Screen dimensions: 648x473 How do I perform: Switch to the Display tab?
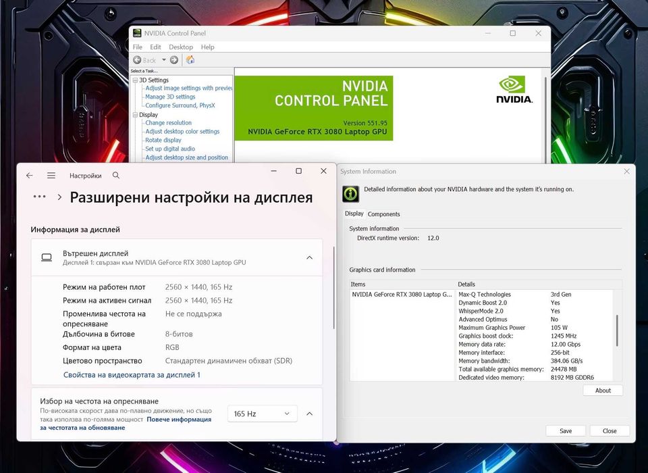point(354,214)
